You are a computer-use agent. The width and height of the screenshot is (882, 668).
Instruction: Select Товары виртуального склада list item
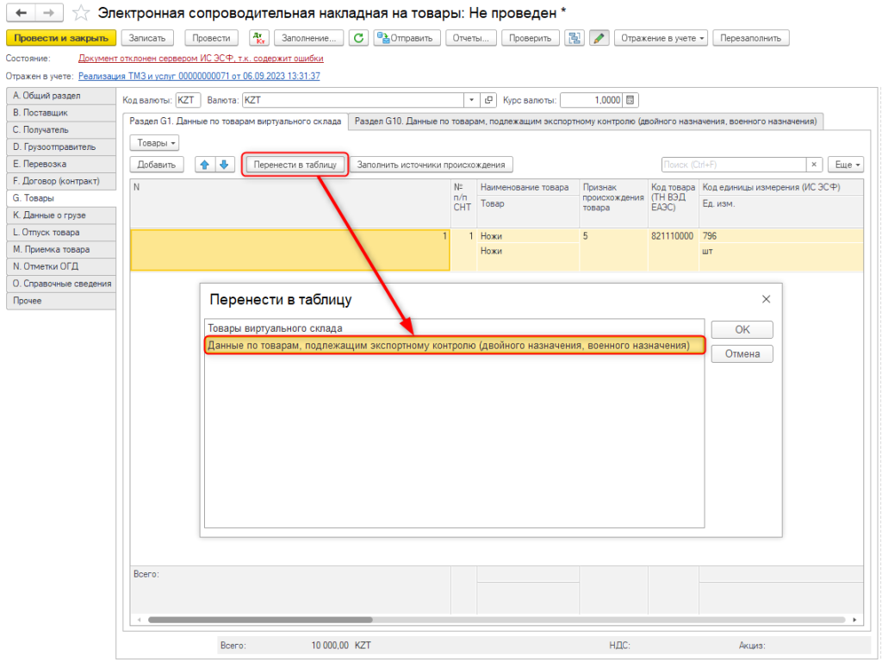[x=454, y=328]
